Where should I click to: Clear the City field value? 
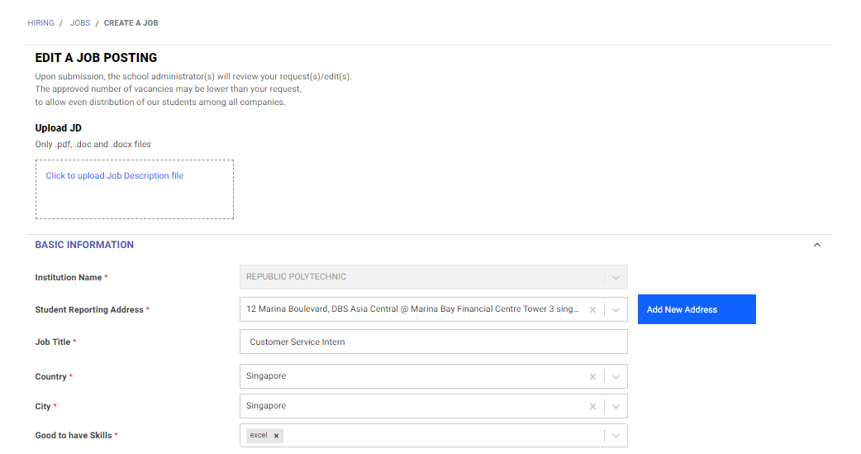592,406
